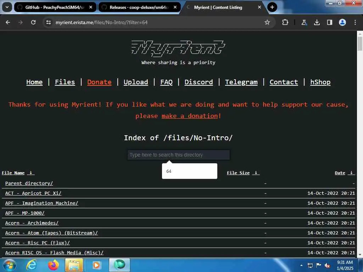
Task: Open APF - MP-1000/ folder
Action: [x=25, y=213]
